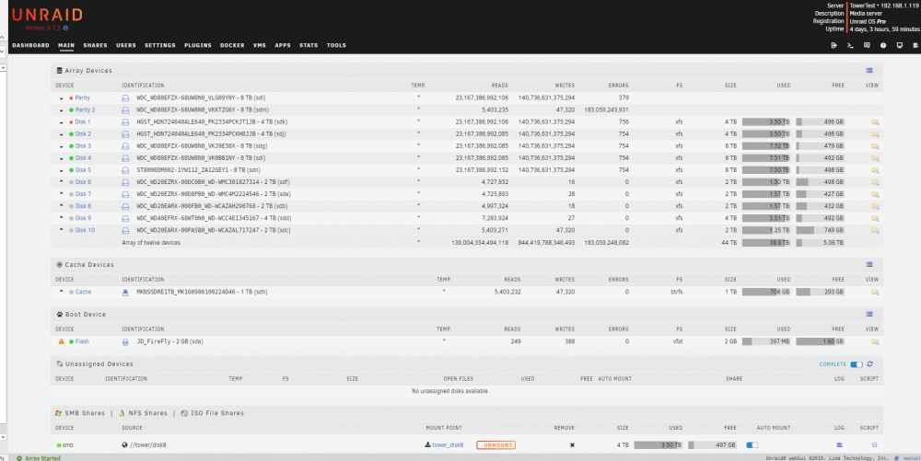Click Disk 3 used bar showing 7.52 TB
The image size is (921, 461).
[766, 146]
